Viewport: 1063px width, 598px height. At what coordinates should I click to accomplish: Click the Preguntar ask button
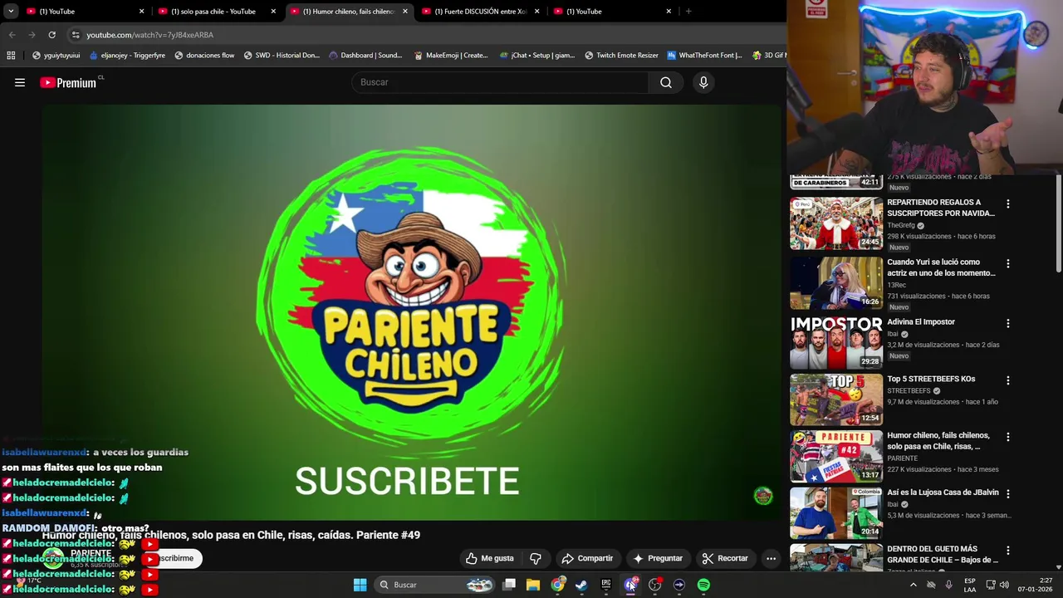(658, 558)
